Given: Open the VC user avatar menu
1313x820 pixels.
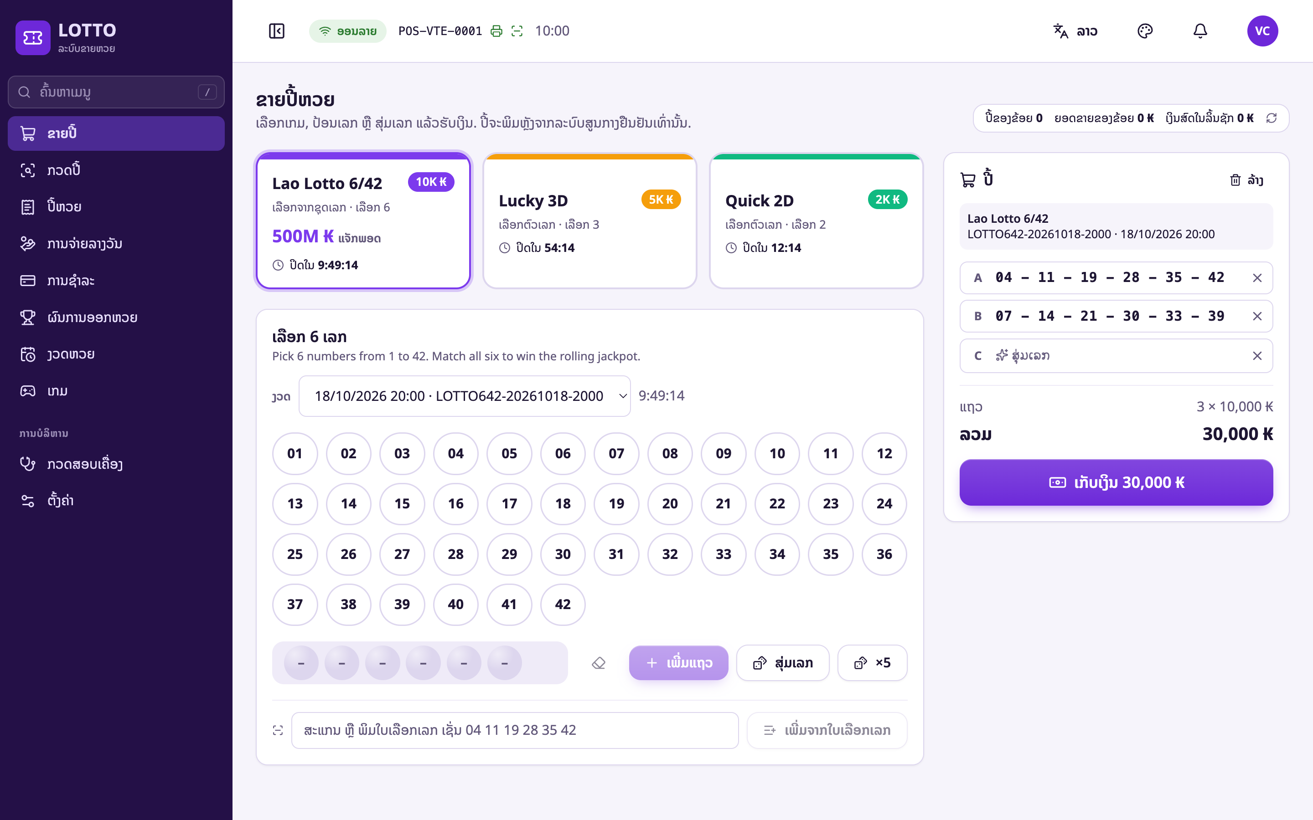Looking at the screenshot, I should coord(1262,31).
